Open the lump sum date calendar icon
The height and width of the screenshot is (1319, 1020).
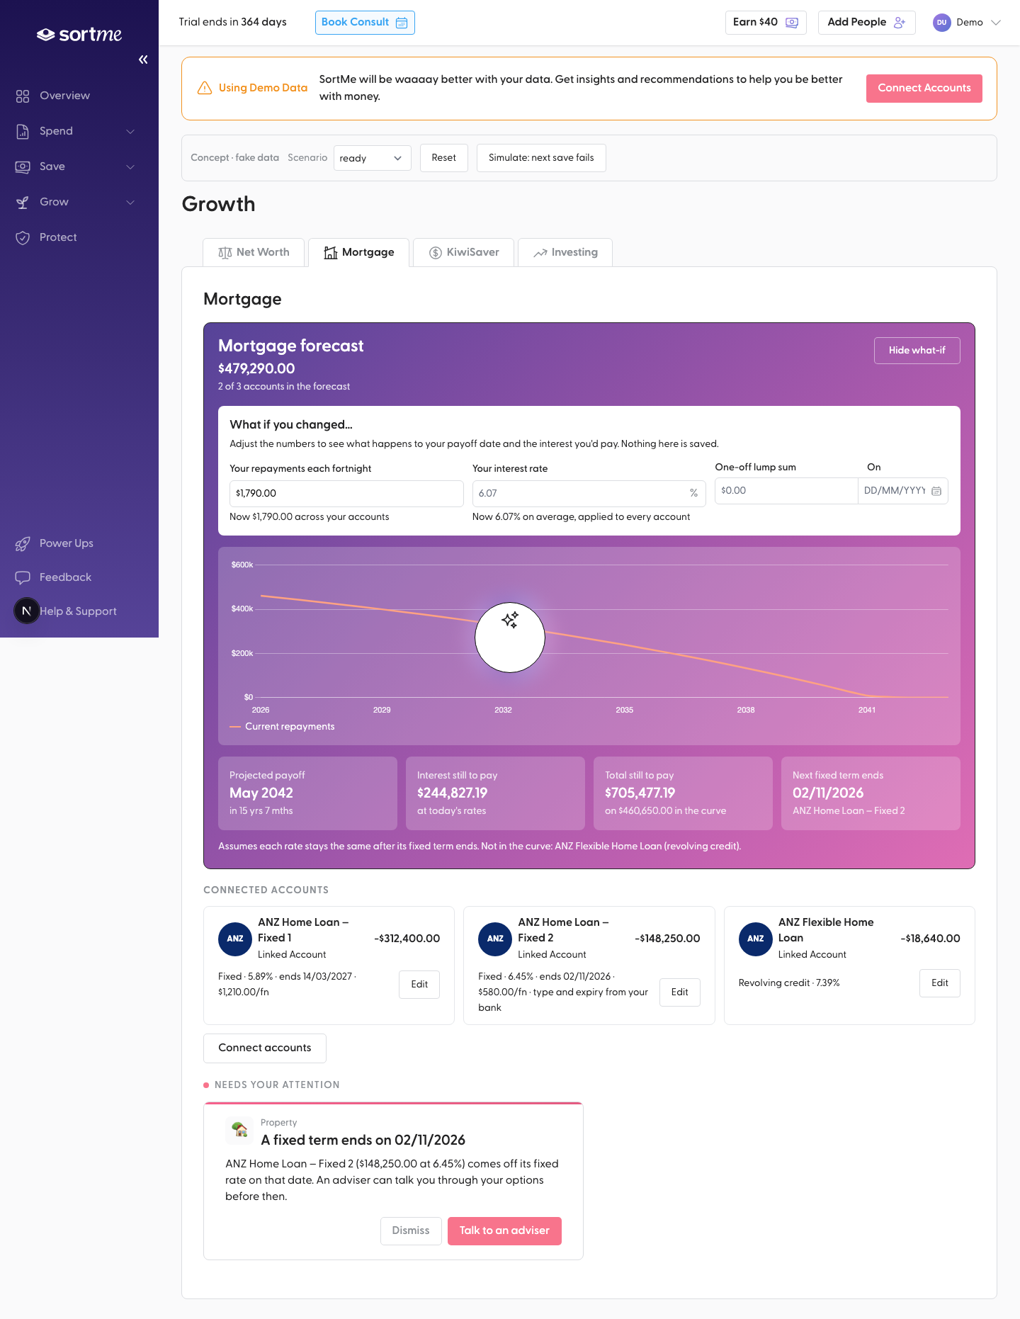[936, 491]
